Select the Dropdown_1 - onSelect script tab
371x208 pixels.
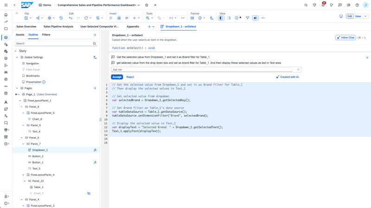pyautogui.click(x=179, y=26)
